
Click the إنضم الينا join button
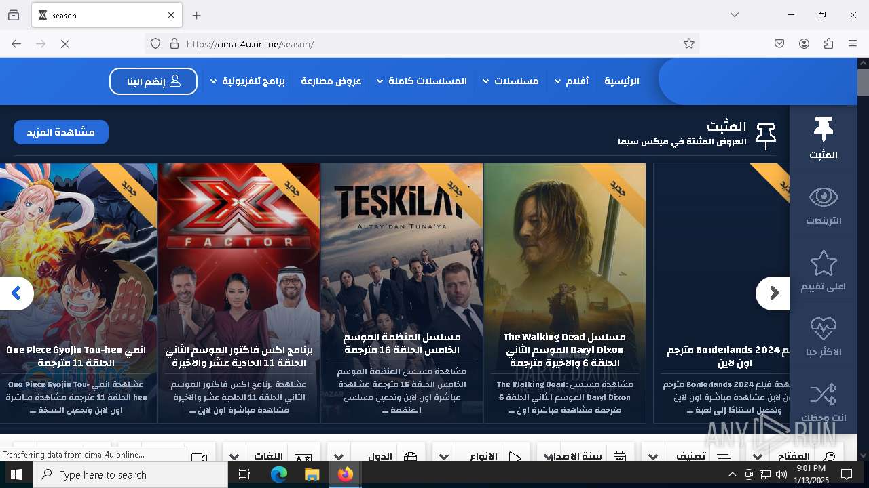(x=153, y=81)
